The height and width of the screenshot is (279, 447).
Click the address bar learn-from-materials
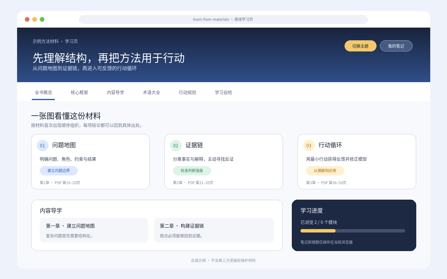(x=223, y=20)
